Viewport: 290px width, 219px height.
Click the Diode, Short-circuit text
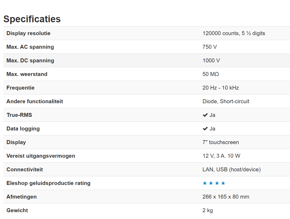tap(226, 101)
